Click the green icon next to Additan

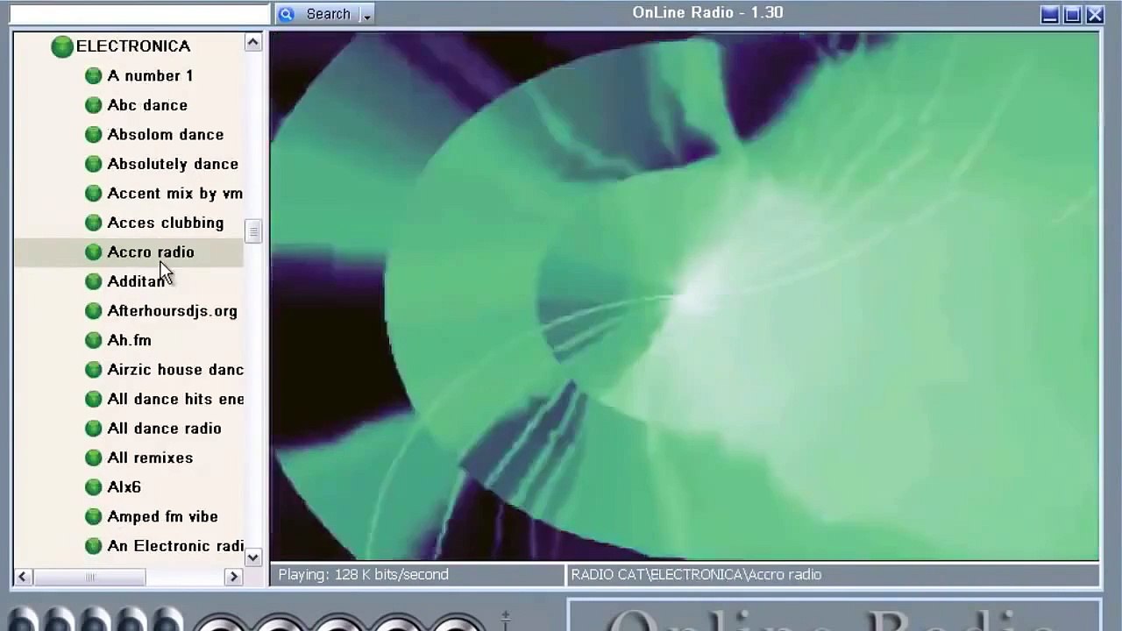pyautogui.click(x=94, y=281)
